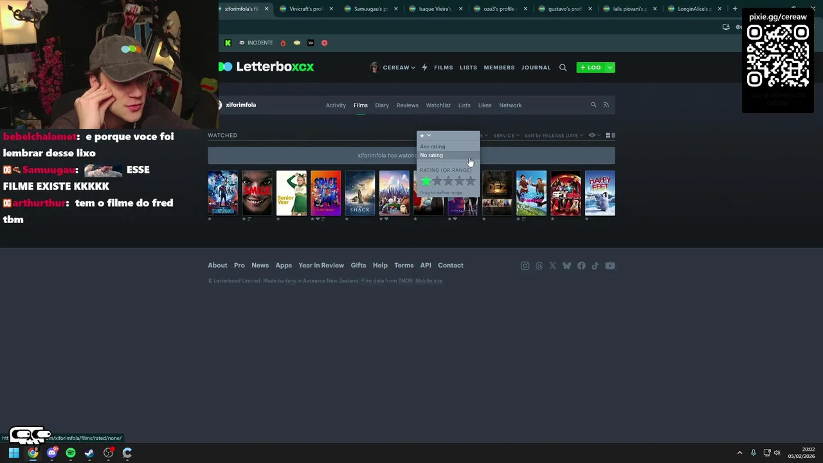This screenshot has width=823, height=463.
Task: Open Letterboxd Bluesky page
Action: [x=566, y=266]
